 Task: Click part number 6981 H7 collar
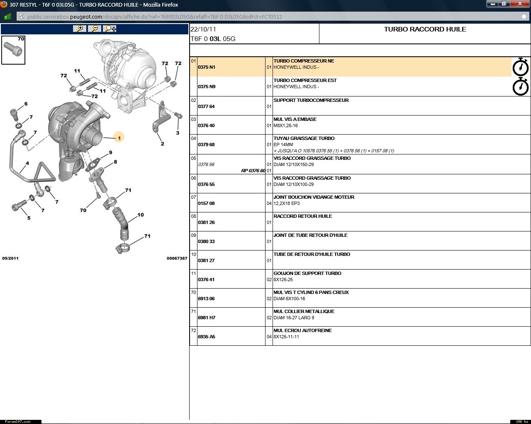pos(207,318)
